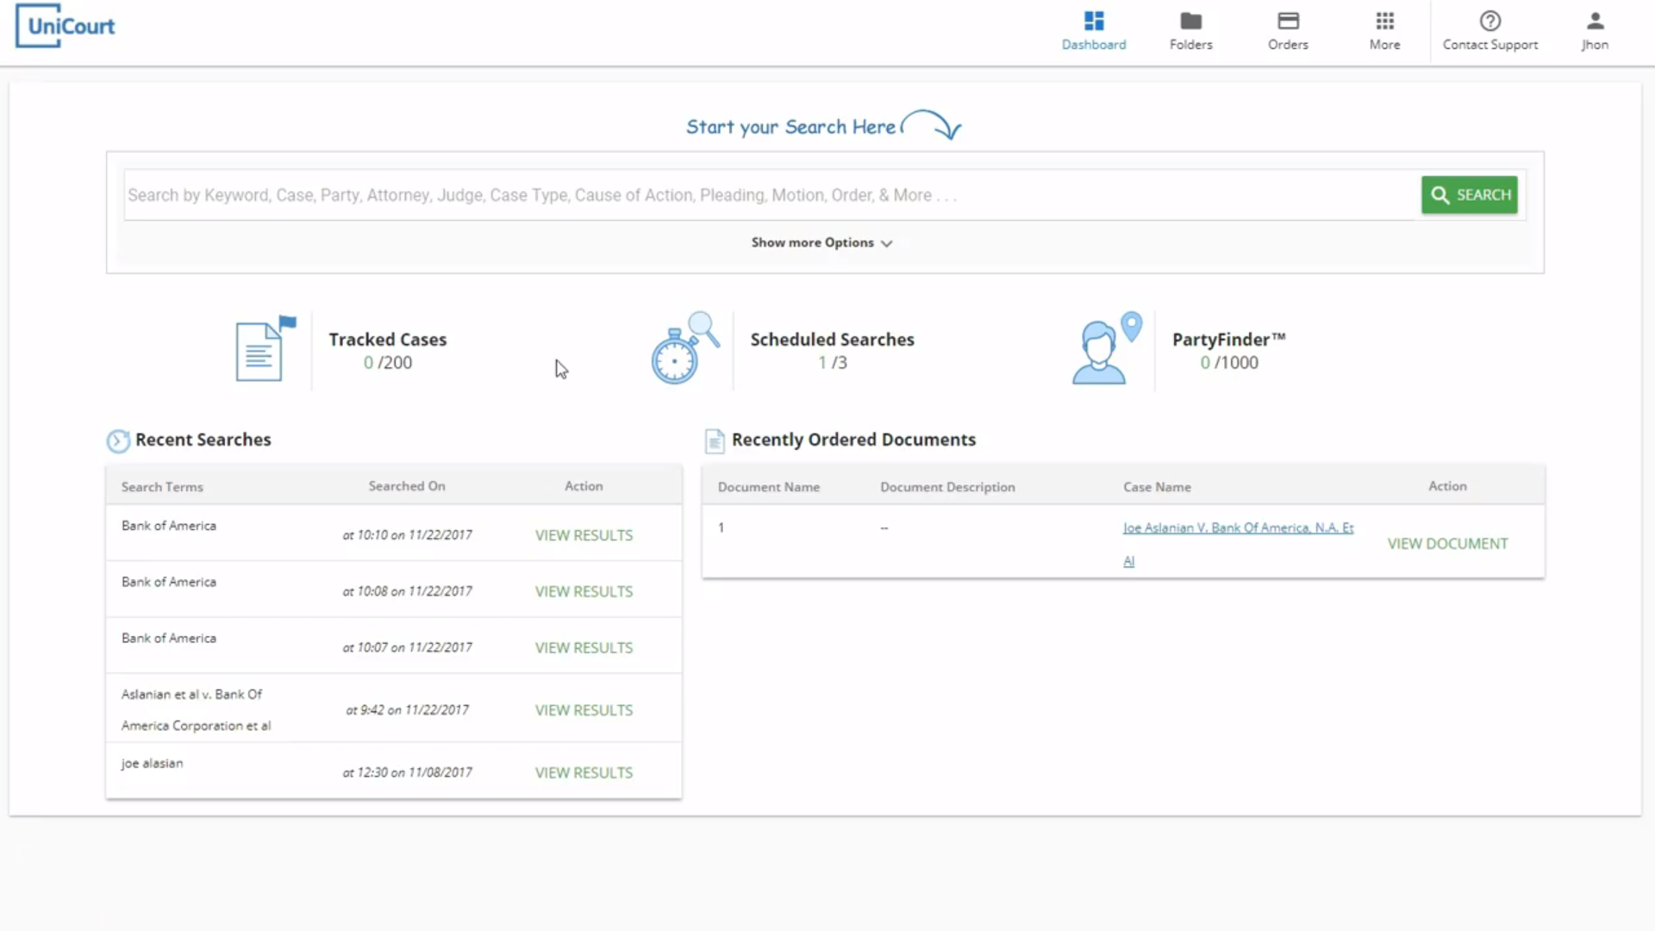Viewport: 1655px width, 931px height.
Task: Click the Recent Searches clock icon
Action: pyautogui.click(x=118, y=441)
